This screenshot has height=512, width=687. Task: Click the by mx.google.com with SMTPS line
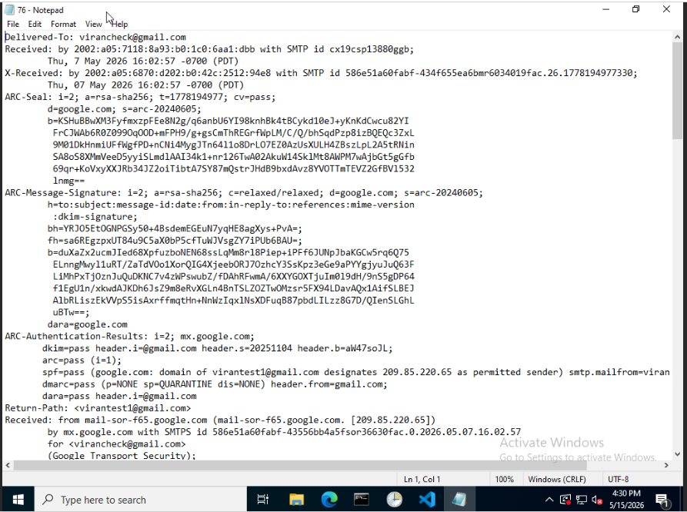pos(284,432)
